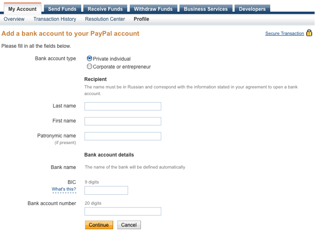The width and height of the screenshot is (315, 235).
Task: Click the BIC What's this? help link
Action: (x=64, y=189)
